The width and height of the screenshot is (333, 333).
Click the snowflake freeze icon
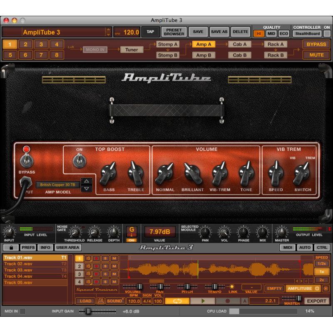click(x=326, y=288)
